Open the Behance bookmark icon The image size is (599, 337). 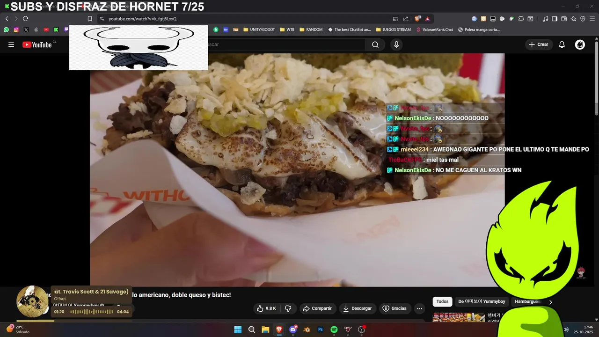(x=226, y=29)
